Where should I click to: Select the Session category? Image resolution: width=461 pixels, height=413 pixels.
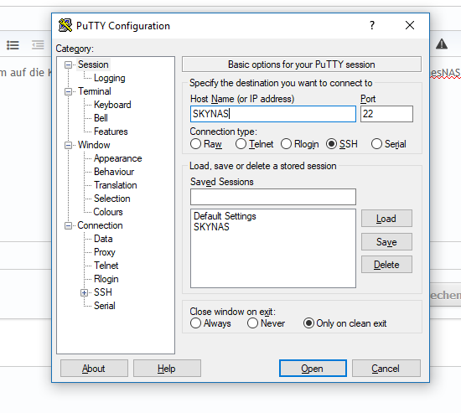coord(93,65)
